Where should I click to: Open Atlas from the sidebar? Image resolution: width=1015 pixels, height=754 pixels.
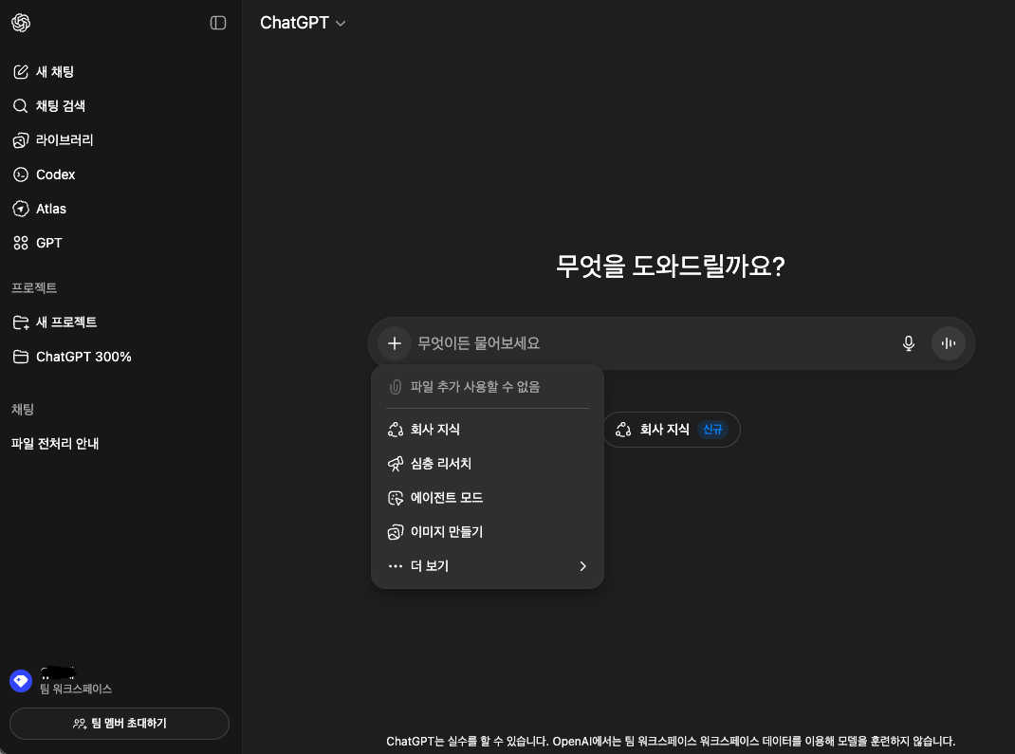(40, 209)
